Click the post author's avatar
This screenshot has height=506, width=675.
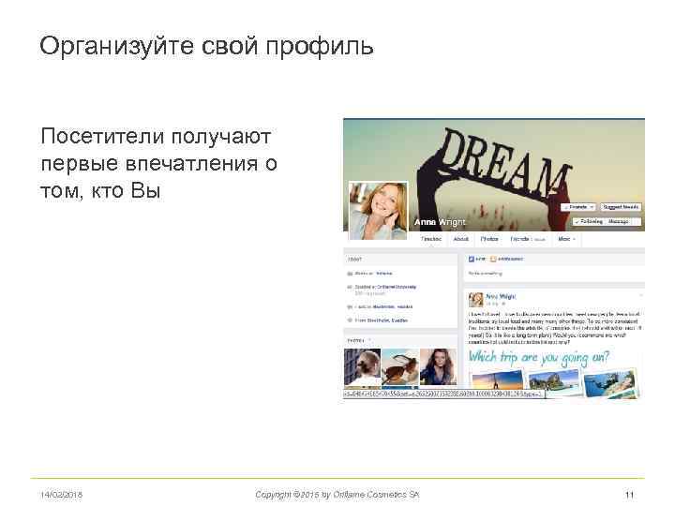[475, 300]
